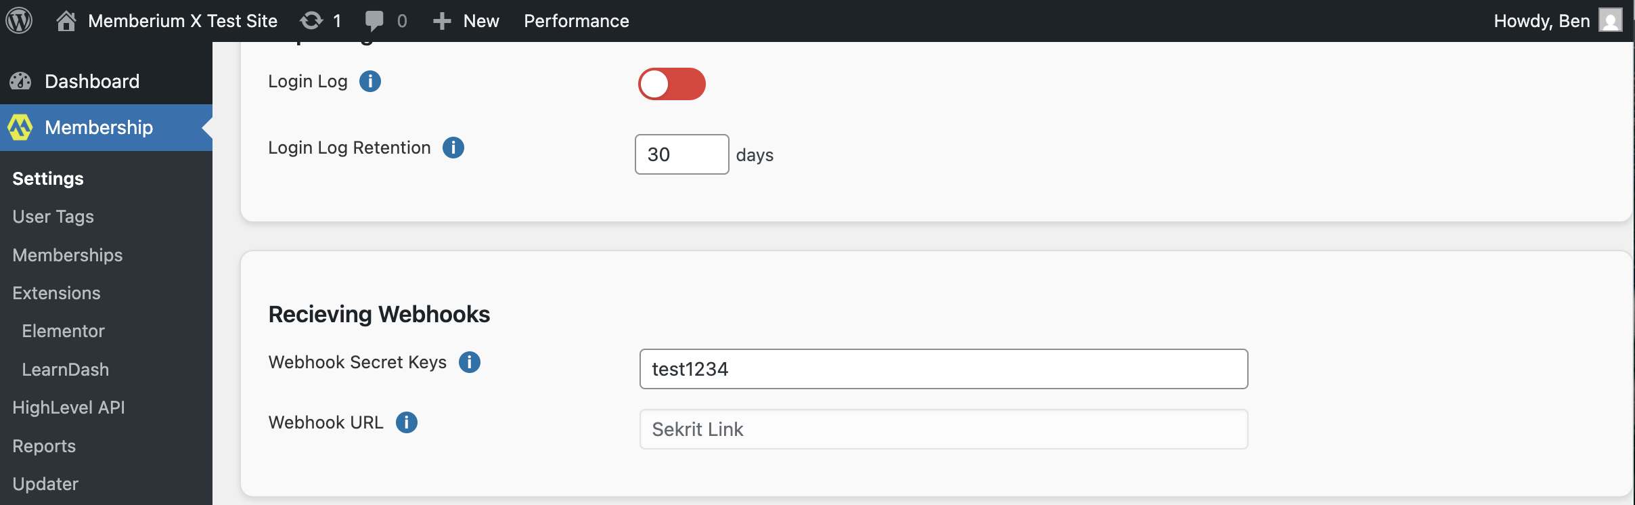This screenshot has height=505, width=1635.
Task: Open the Settings submenu item
Action: click(48, 179)
